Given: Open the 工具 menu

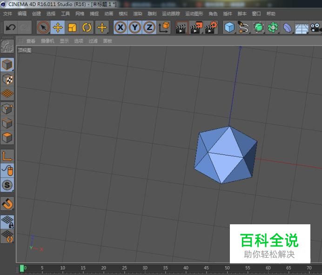Looking at the screenshot, I should pyautogui.click(x=65, y=14).
